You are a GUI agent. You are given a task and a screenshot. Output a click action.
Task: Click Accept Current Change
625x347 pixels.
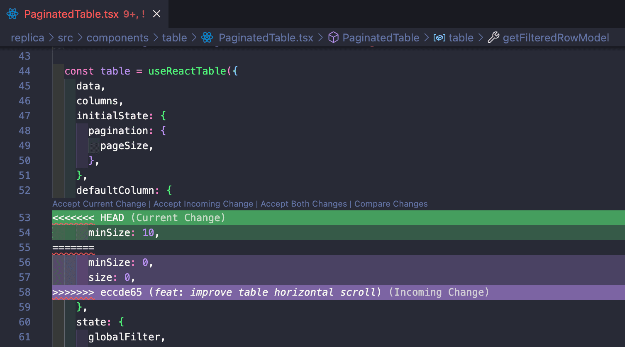[99, 204]
